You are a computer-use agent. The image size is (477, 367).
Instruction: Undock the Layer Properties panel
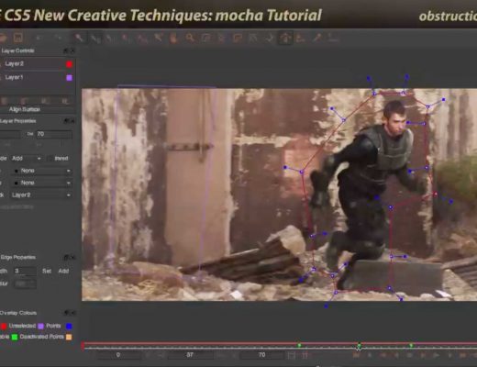tap(66, 121)
